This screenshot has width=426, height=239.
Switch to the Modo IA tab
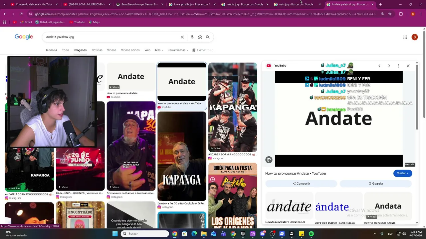click(x=52, y=50)
